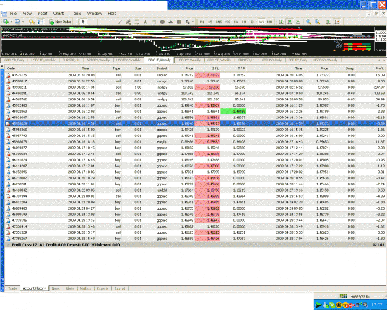Screen dimensions: 387x310
Task: Switch to M1 timeframe
Action: tap(202, 22)
